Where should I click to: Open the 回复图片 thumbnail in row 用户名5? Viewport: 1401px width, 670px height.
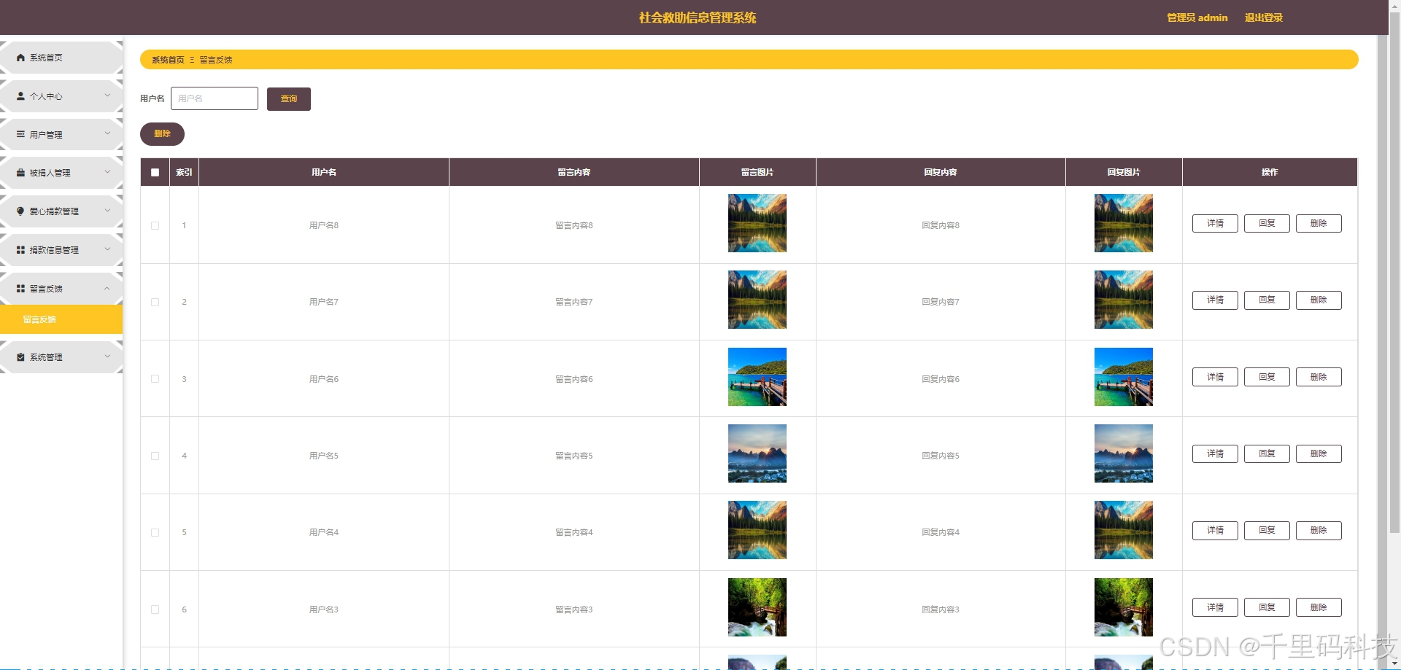tap(1124, 453)
